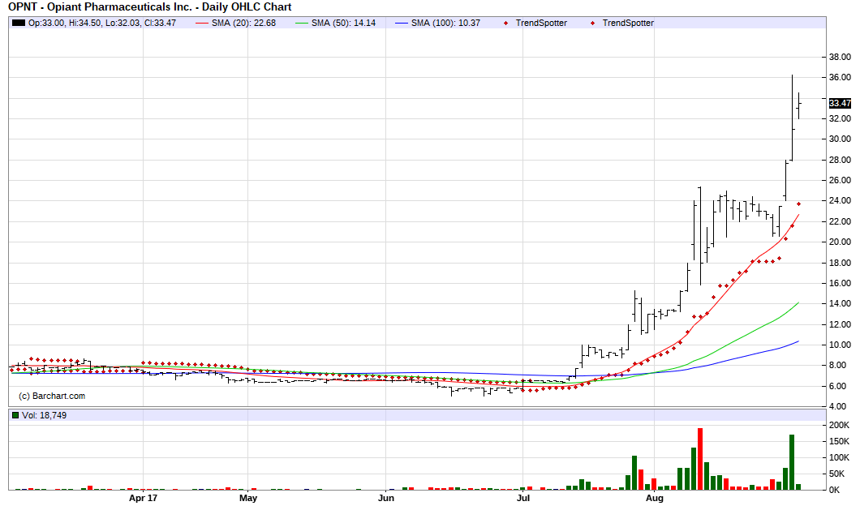Select the SMA (100): 10.37 legend label
Viewport: 860px width, 523px height.
point(445,23)
